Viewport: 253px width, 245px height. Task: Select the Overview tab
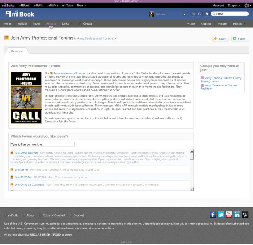(17, 51)
